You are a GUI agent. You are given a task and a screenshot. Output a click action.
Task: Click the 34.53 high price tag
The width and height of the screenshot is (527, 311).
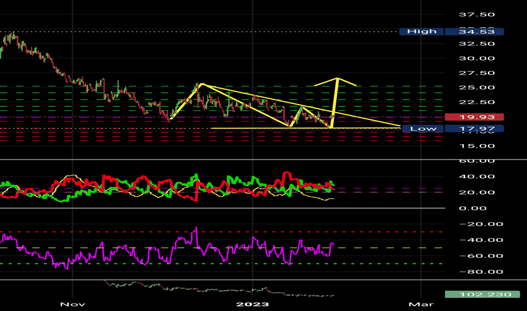(474, 32)
